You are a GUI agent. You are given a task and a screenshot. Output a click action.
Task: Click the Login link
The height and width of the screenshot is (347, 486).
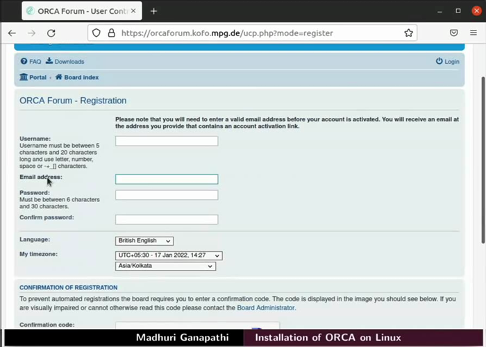448,62
